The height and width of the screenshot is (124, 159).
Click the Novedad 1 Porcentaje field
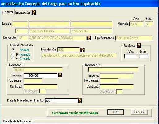[x=33, y=81]
